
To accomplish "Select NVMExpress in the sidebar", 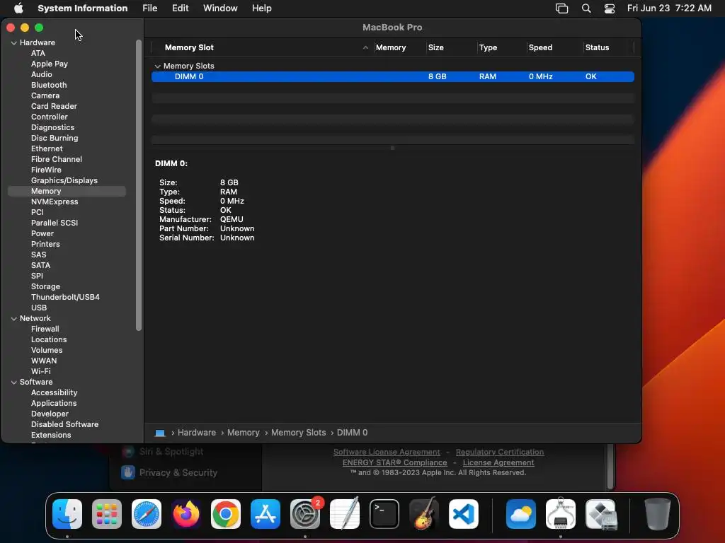I will [x=55, y=202].
